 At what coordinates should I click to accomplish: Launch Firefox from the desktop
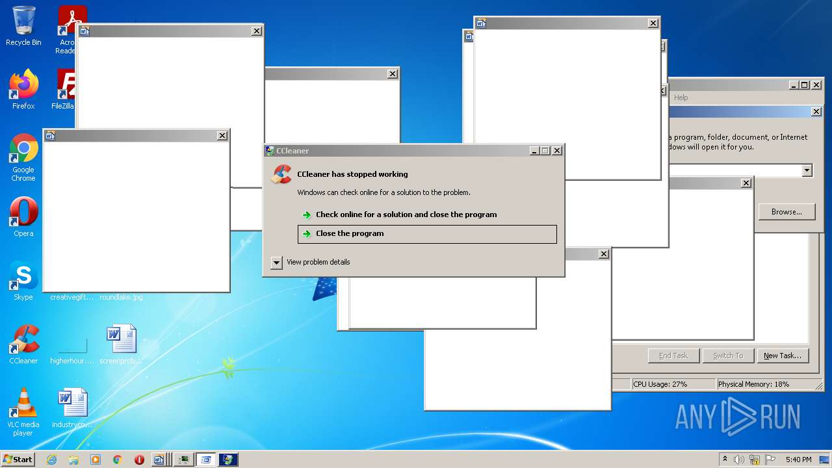click(23, 90)
